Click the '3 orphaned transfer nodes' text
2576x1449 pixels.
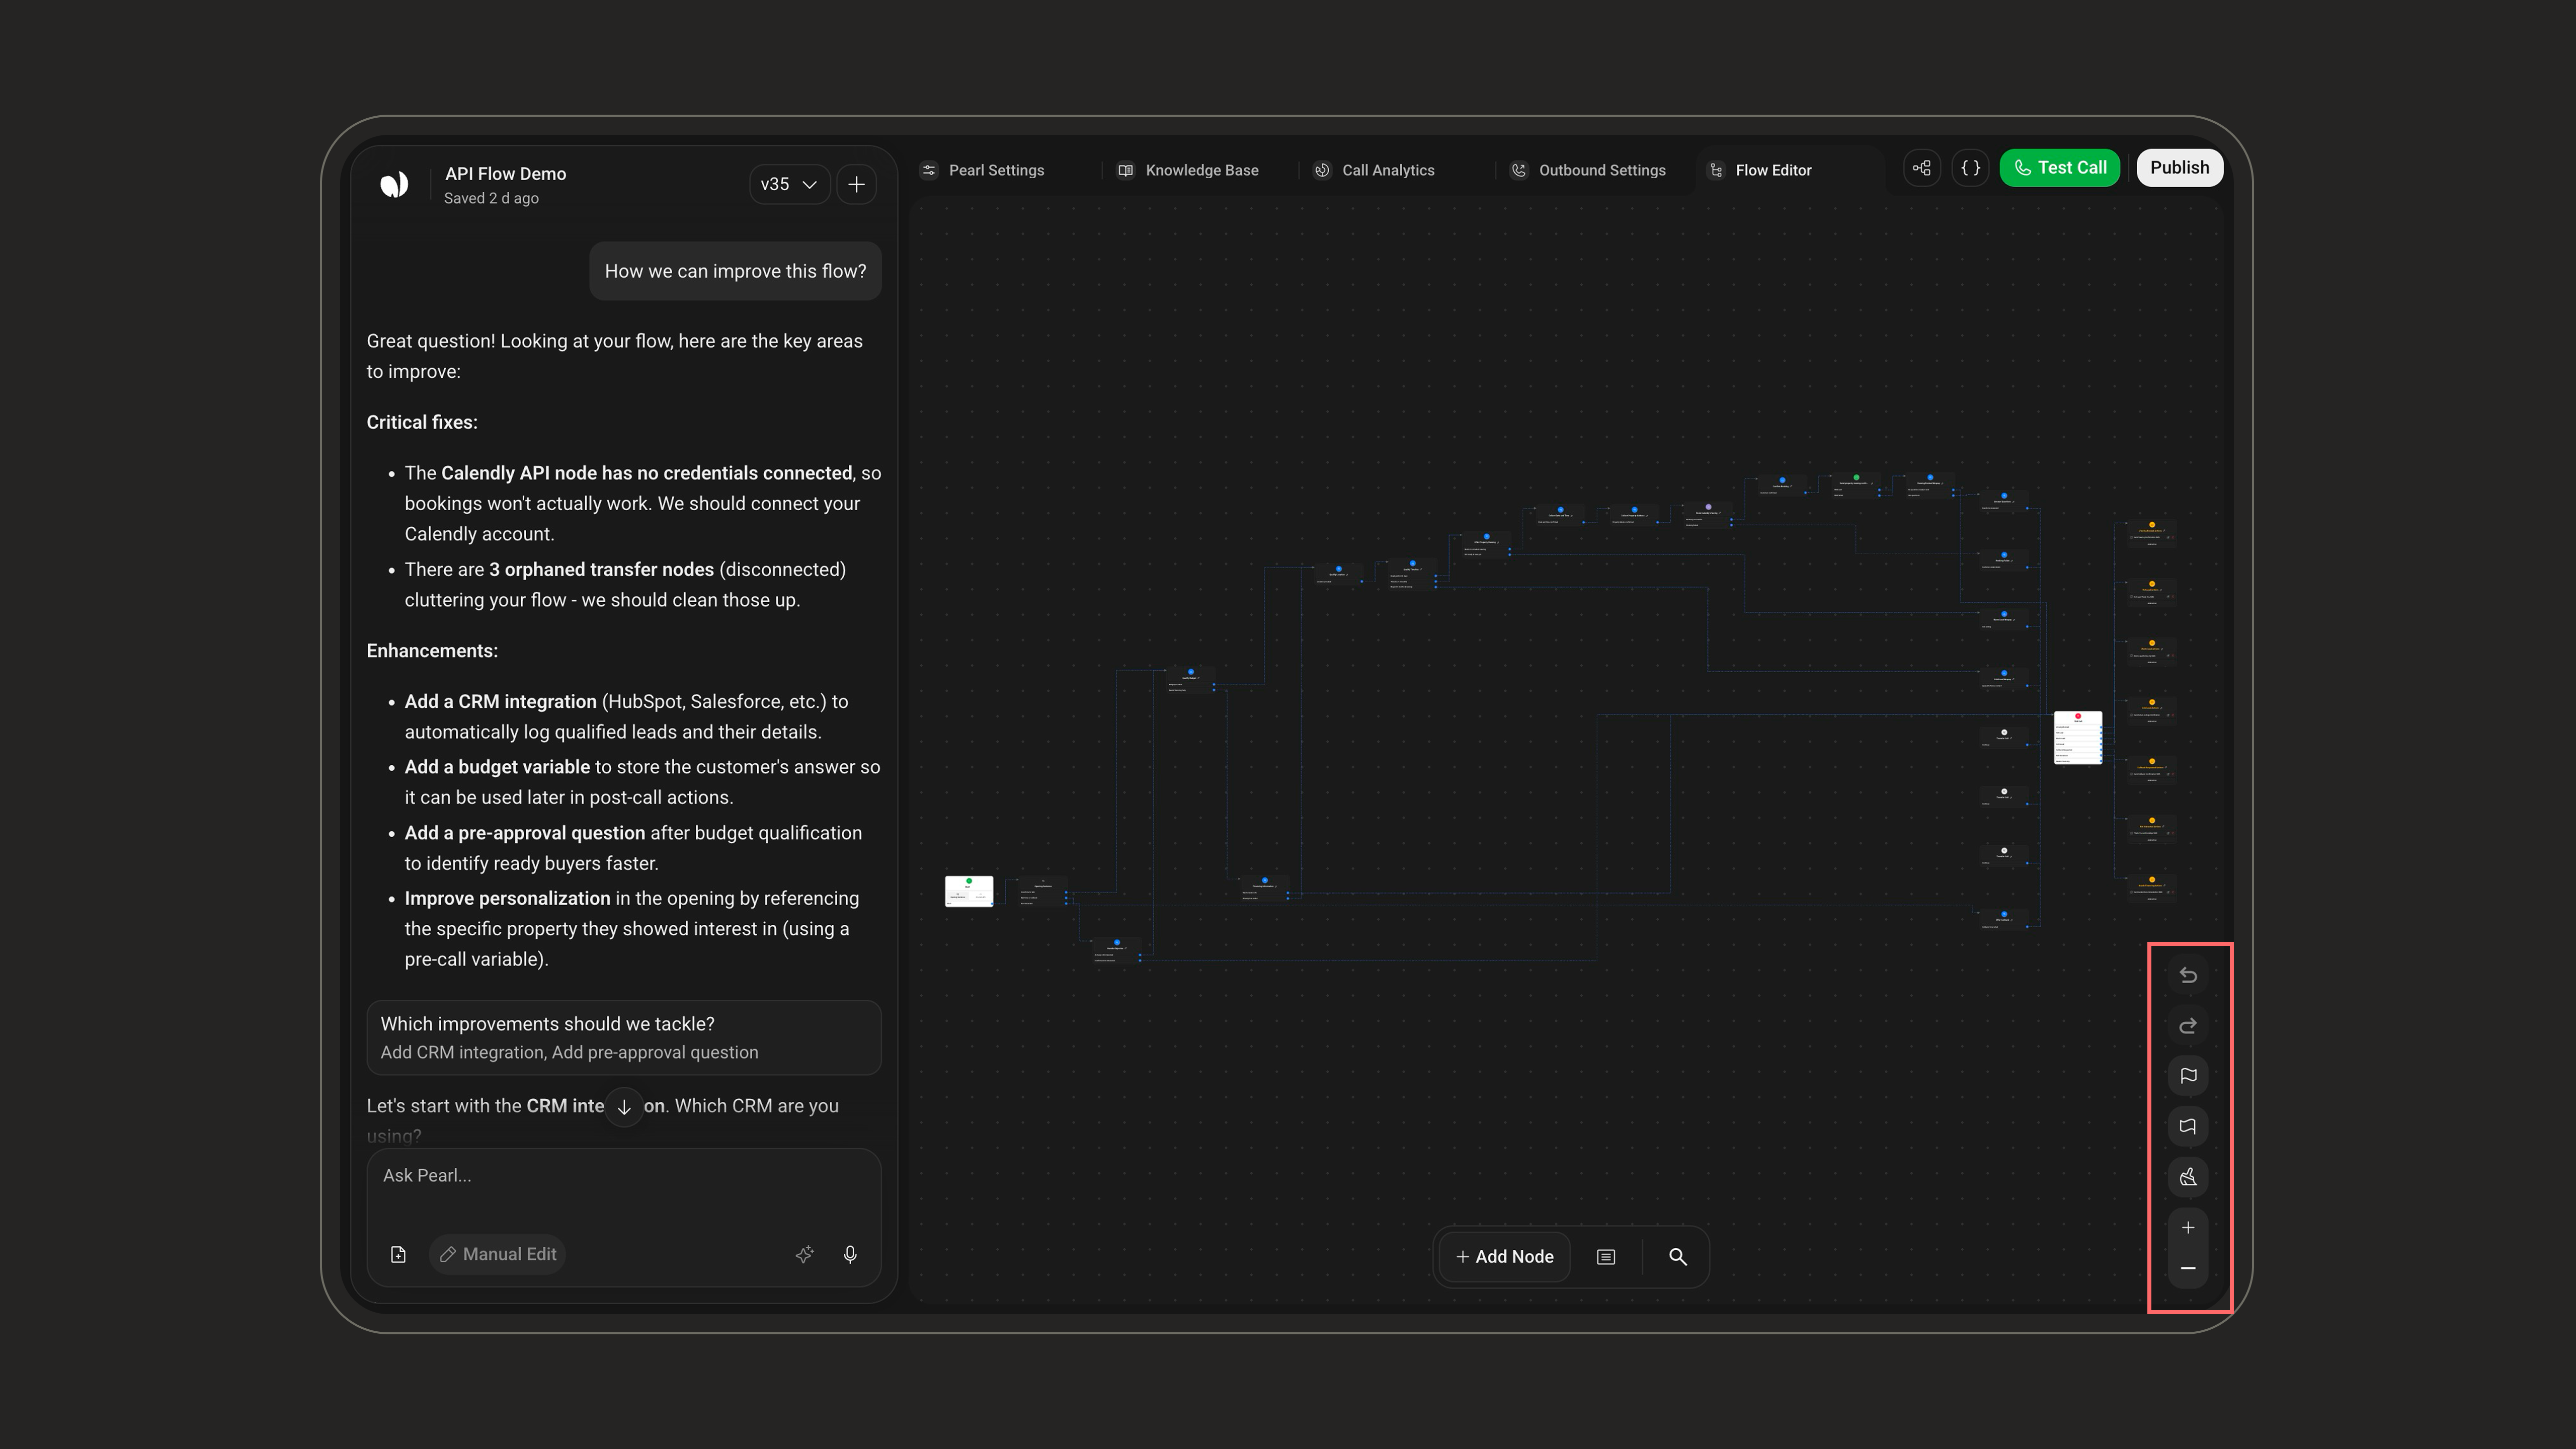click(601, 570)
